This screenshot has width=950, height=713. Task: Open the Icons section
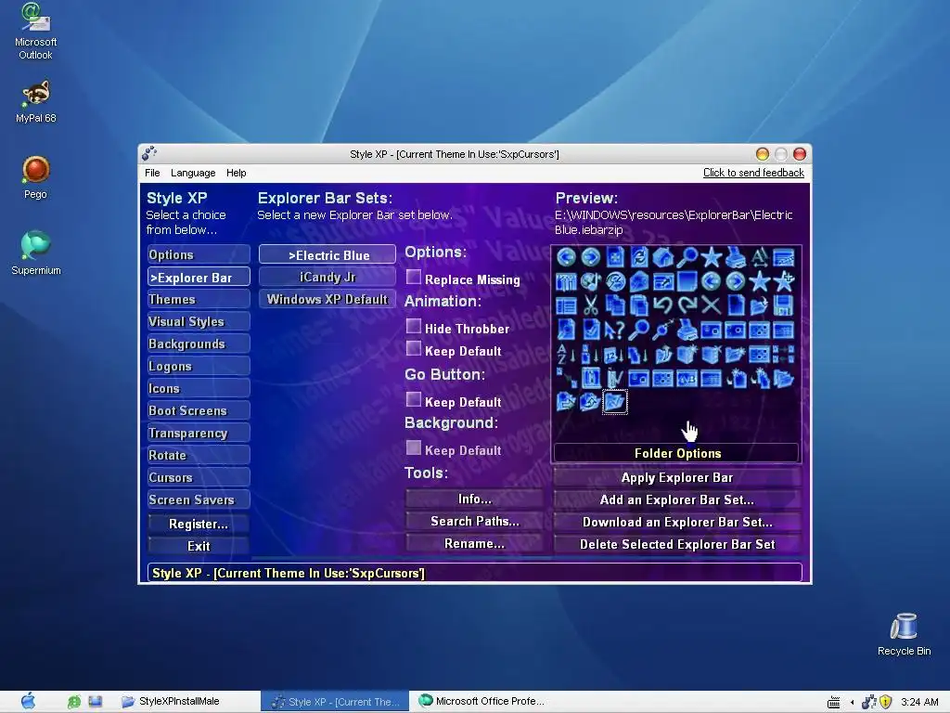tap(199, 389)
